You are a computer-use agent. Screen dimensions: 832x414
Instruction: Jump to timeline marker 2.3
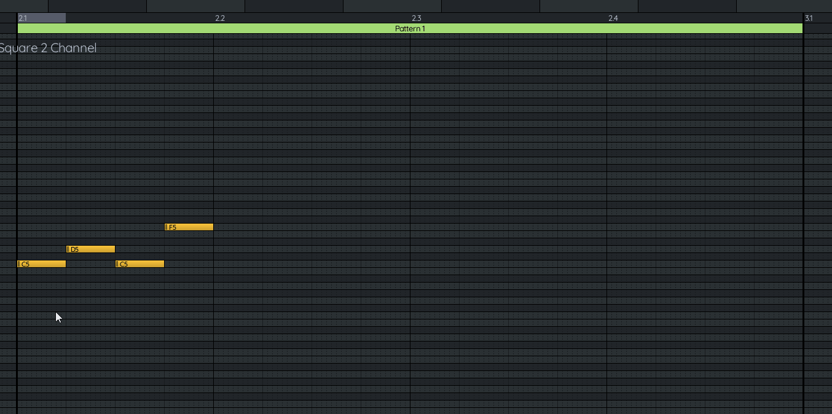417,18
